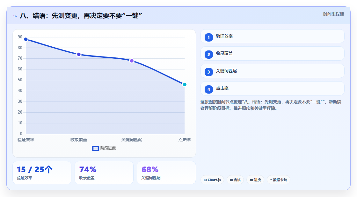The image size is (357, 197).
Task: Click the 数据卡片 tag chip
Action: click(x=279, y=180)
